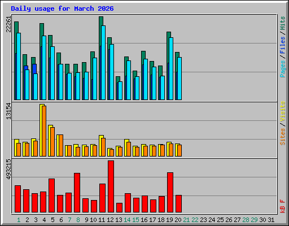The height and width of the screenshot is (226, 289).
Task: Click the green "Hits" legend label
Action: pos(282,23)
